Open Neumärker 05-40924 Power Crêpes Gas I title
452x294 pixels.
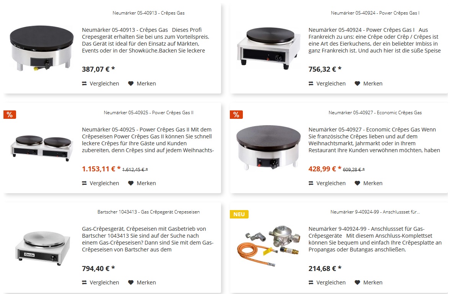click(x=375, y=13)
